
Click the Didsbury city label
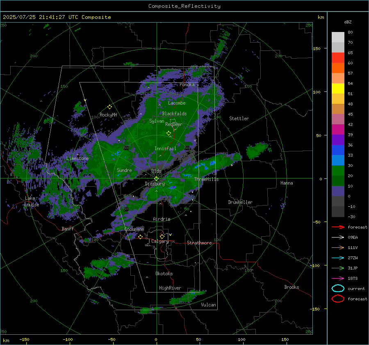coord(155,184)
